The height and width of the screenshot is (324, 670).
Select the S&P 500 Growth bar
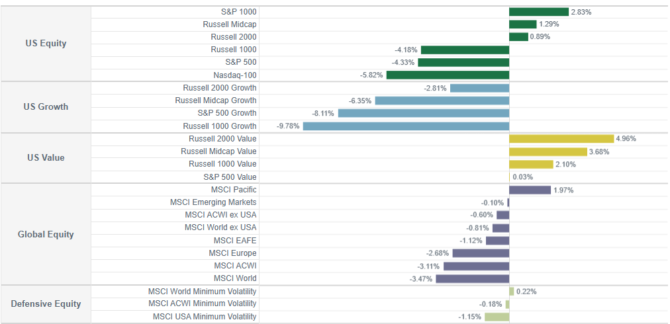pyautogui.click(x=423, y=113)
